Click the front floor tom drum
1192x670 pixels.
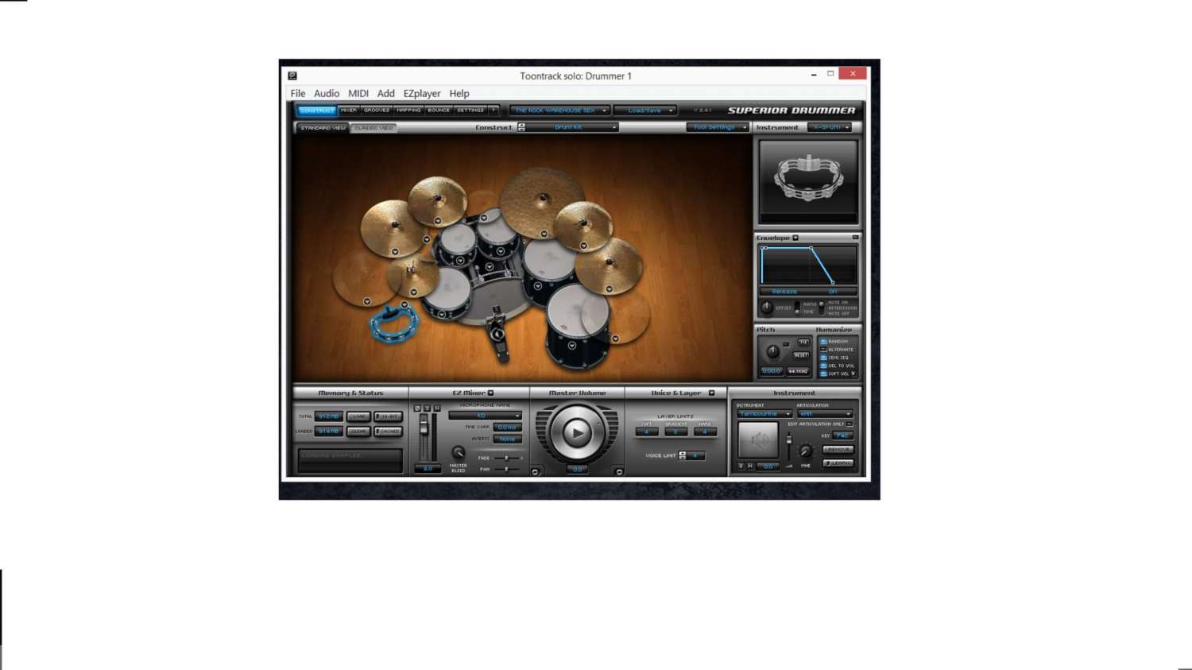pos(578,326)
